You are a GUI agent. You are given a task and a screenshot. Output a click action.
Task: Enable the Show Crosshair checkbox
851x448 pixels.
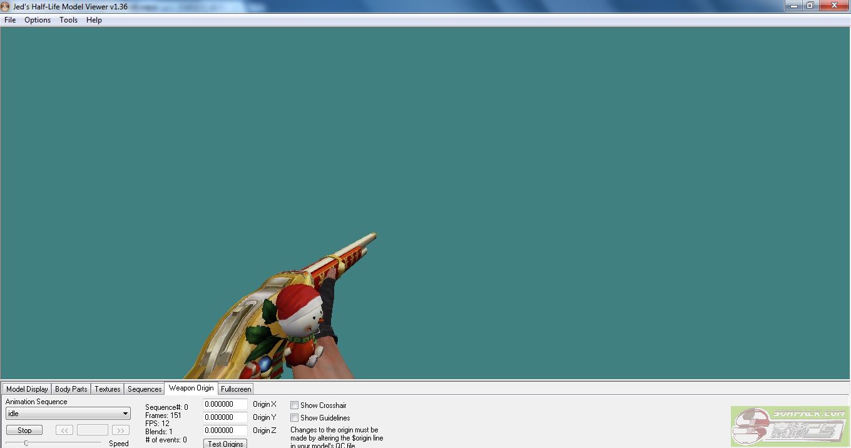pyautogui.click(x=294, y=405)
